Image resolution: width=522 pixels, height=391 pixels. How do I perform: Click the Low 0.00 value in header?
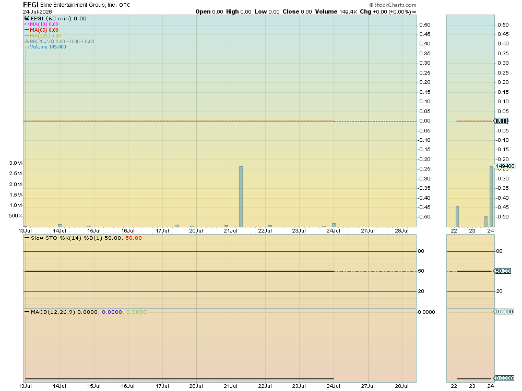pyautogui.click(x=267, y=11)
